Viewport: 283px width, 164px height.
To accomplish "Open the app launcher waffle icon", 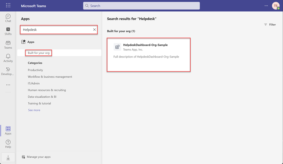I will 8,5.
